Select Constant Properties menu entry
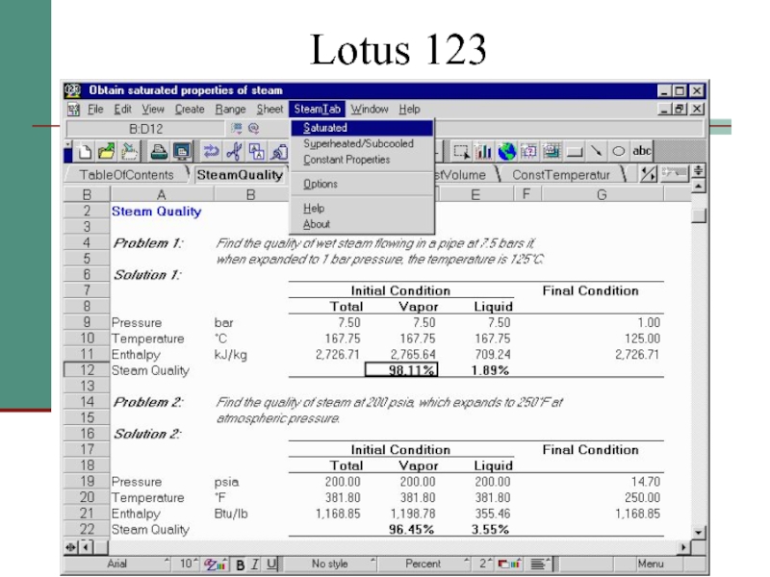This screenshot has height=577, width=770. pyautogui.click(x=346, y=160)
